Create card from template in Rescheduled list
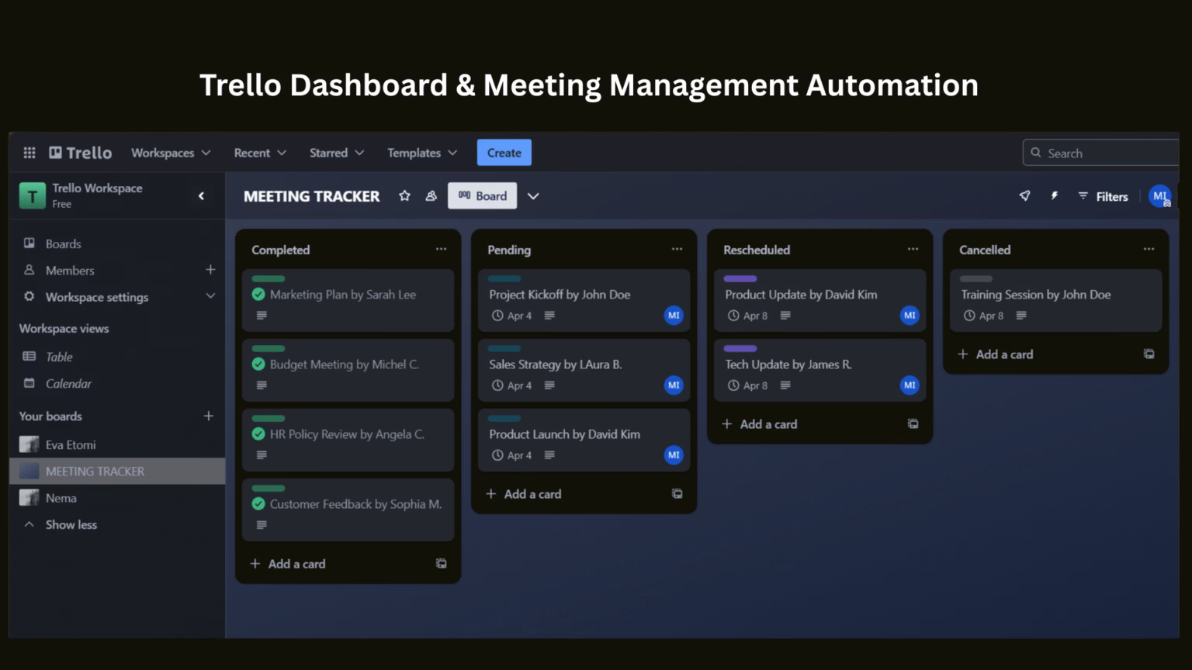The width and height of the screenshot is (1192, 670). (x=913, y=424)
